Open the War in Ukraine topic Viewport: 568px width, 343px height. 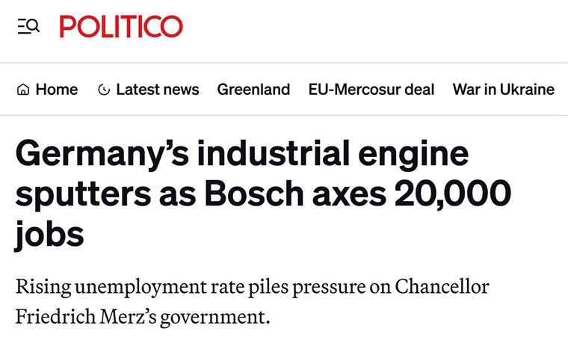[503, 90]
